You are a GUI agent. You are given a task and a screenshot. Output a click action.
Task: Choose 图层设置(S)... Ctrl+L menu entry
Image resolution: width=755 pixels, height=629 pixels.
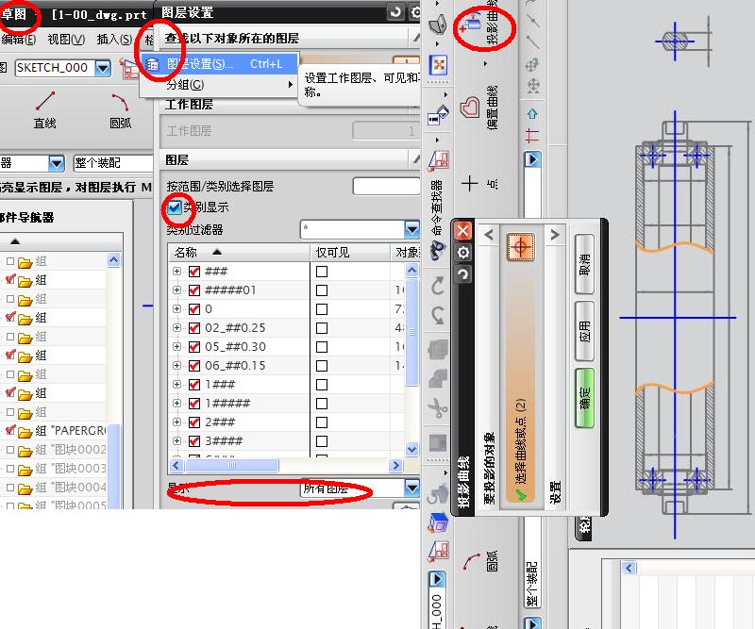(219, 64)
